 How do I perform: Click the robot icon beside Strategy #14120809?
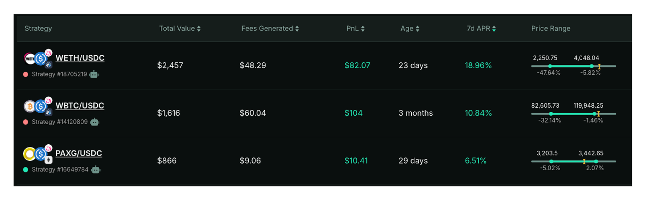(95, 122)
